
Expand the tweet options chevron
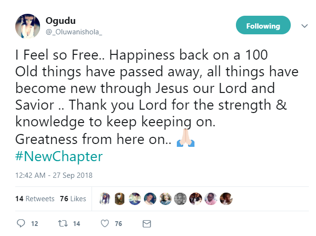(305, 26)
